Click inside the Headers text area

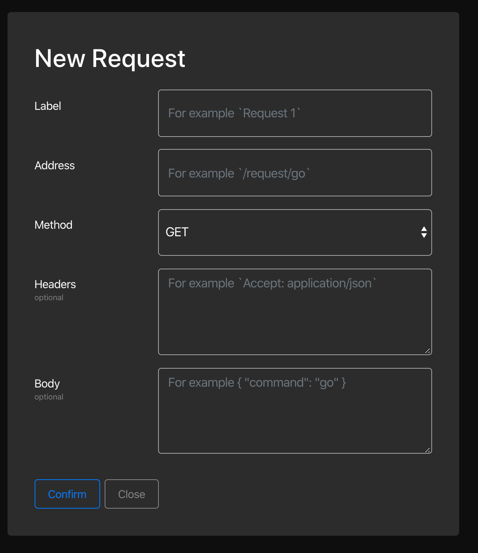(x=295, y=316)
